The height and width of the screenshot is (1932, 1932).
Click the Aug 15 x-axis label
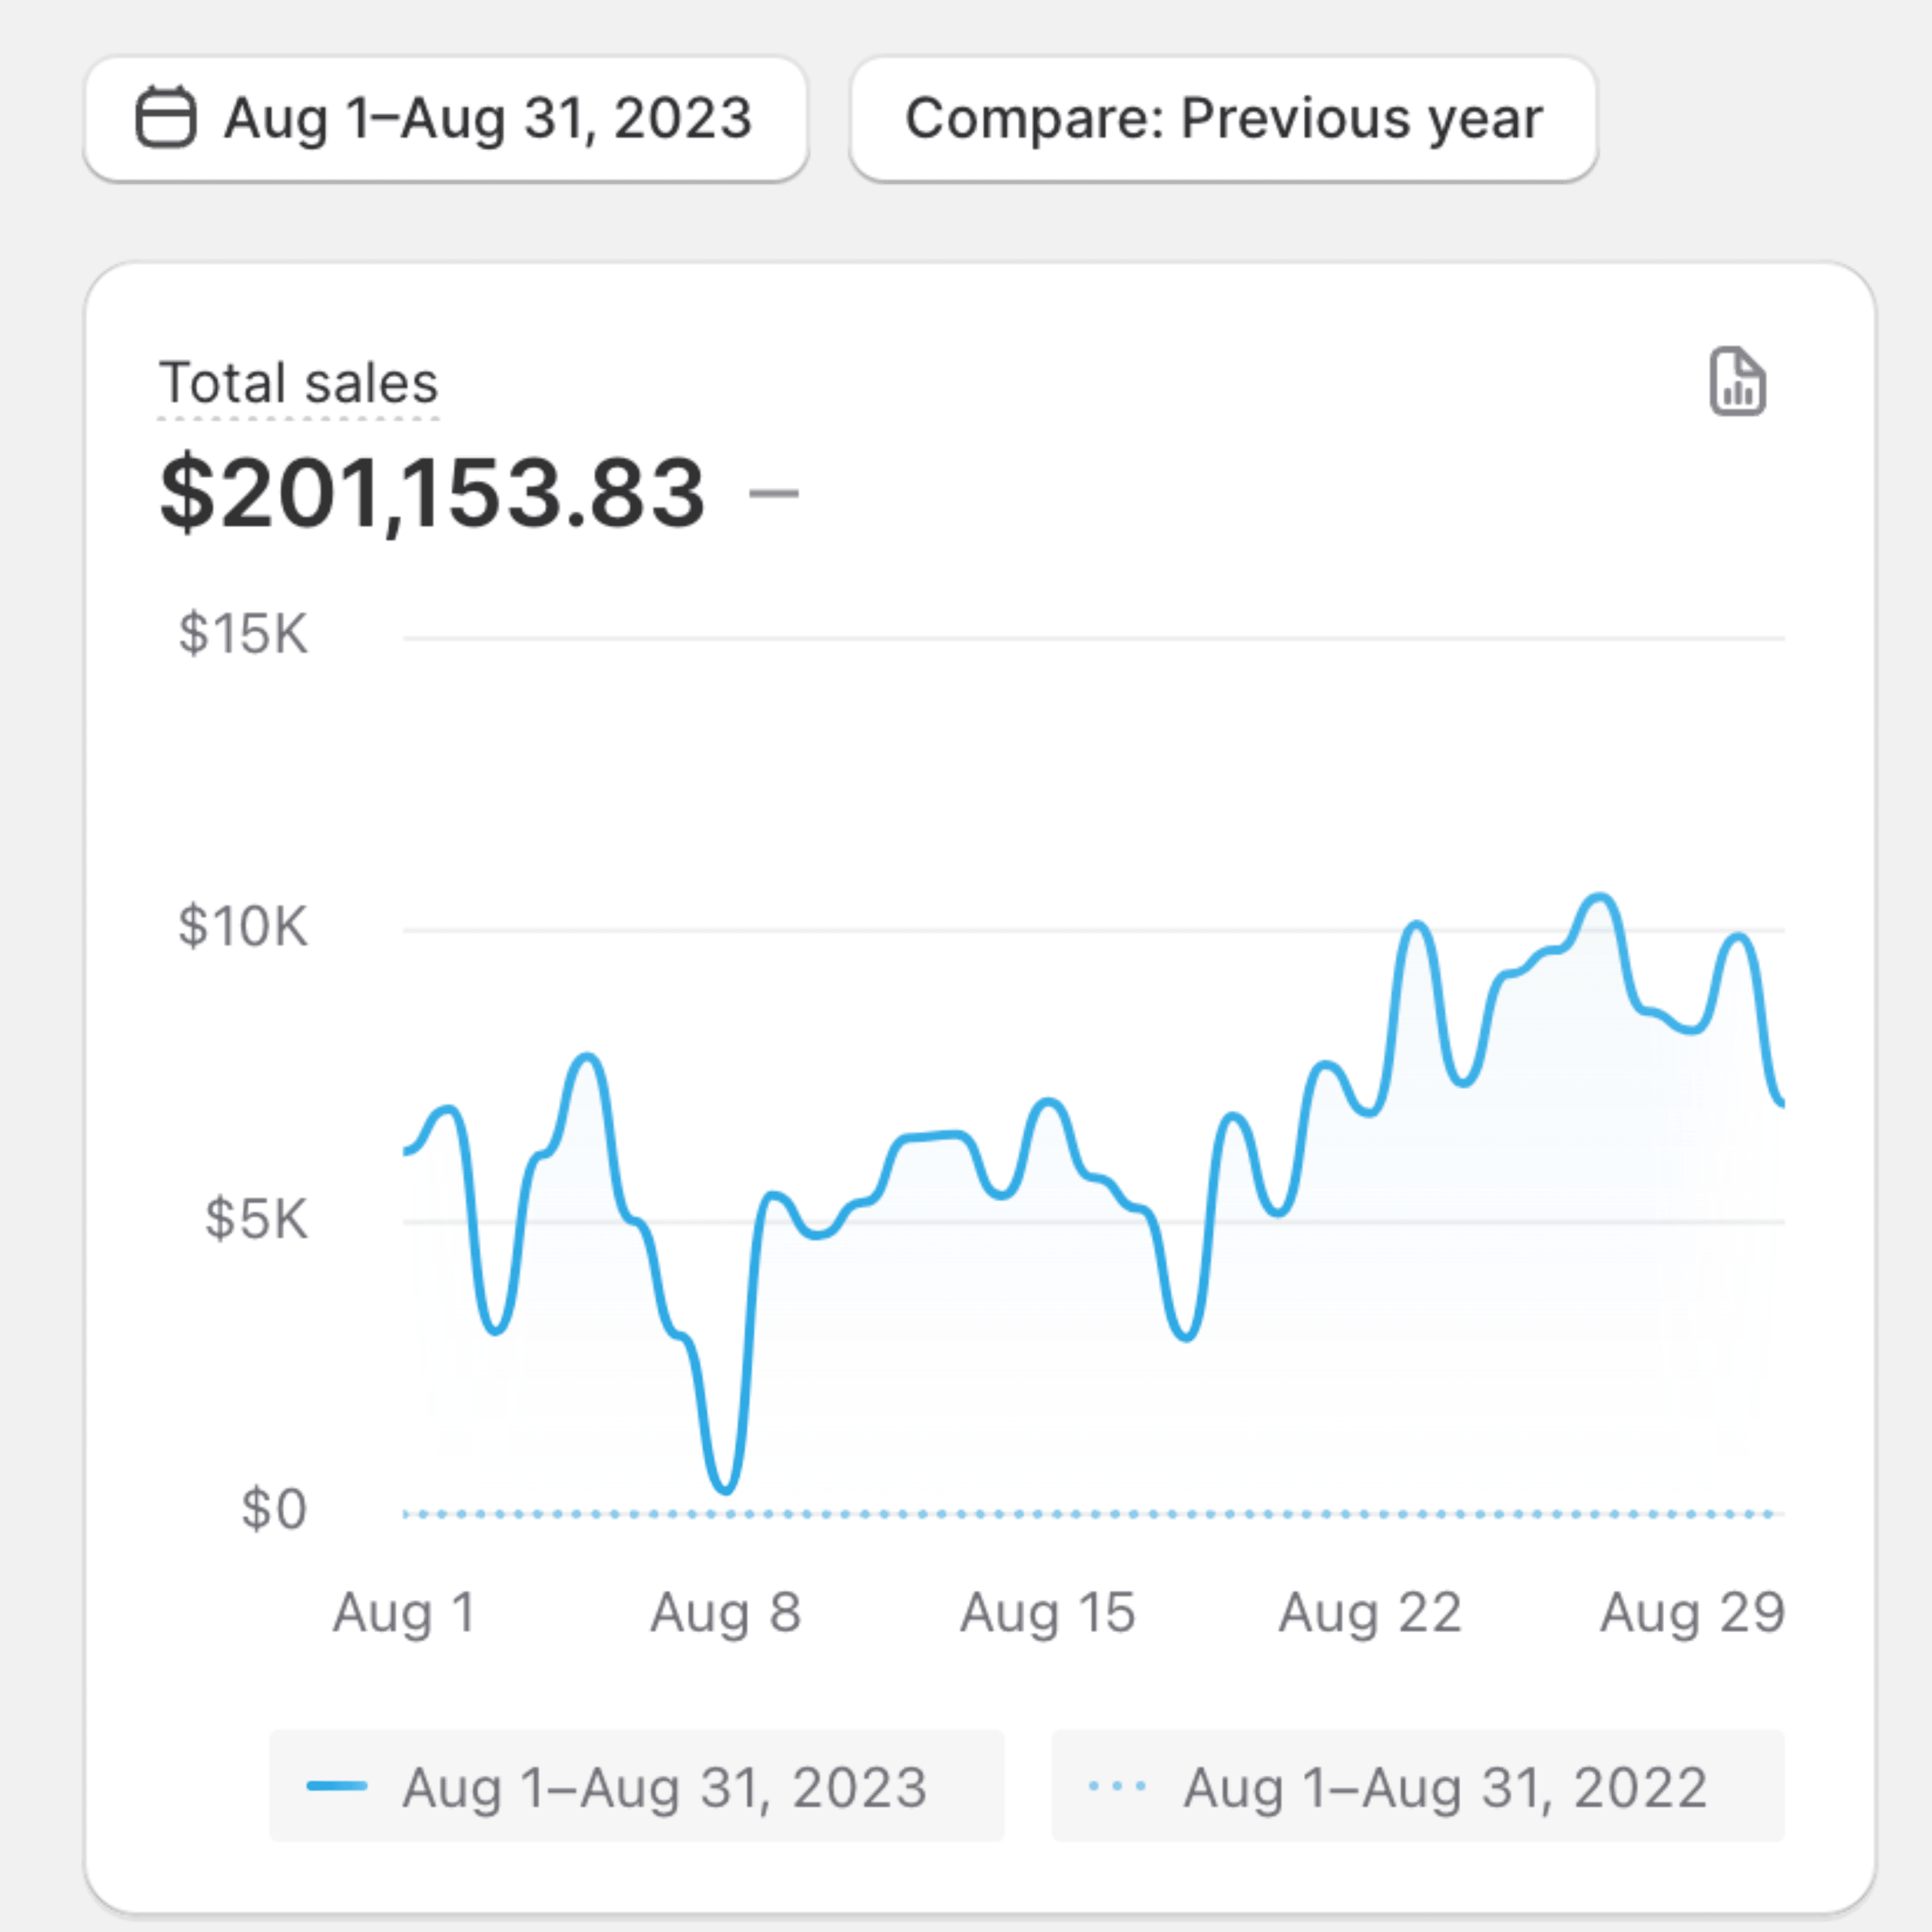pyautogui.click(x=1047, y=1613)
